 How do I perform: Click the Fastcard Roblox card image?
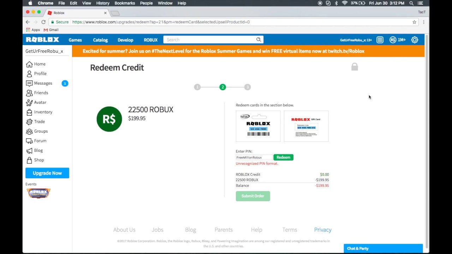click(258, 126)
